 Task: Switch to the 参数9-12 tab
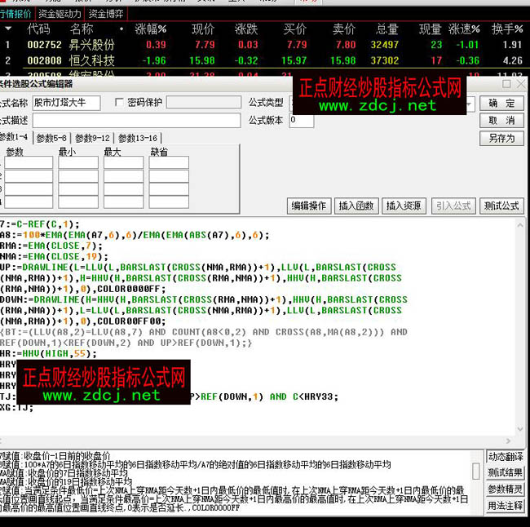pos(94,138)
